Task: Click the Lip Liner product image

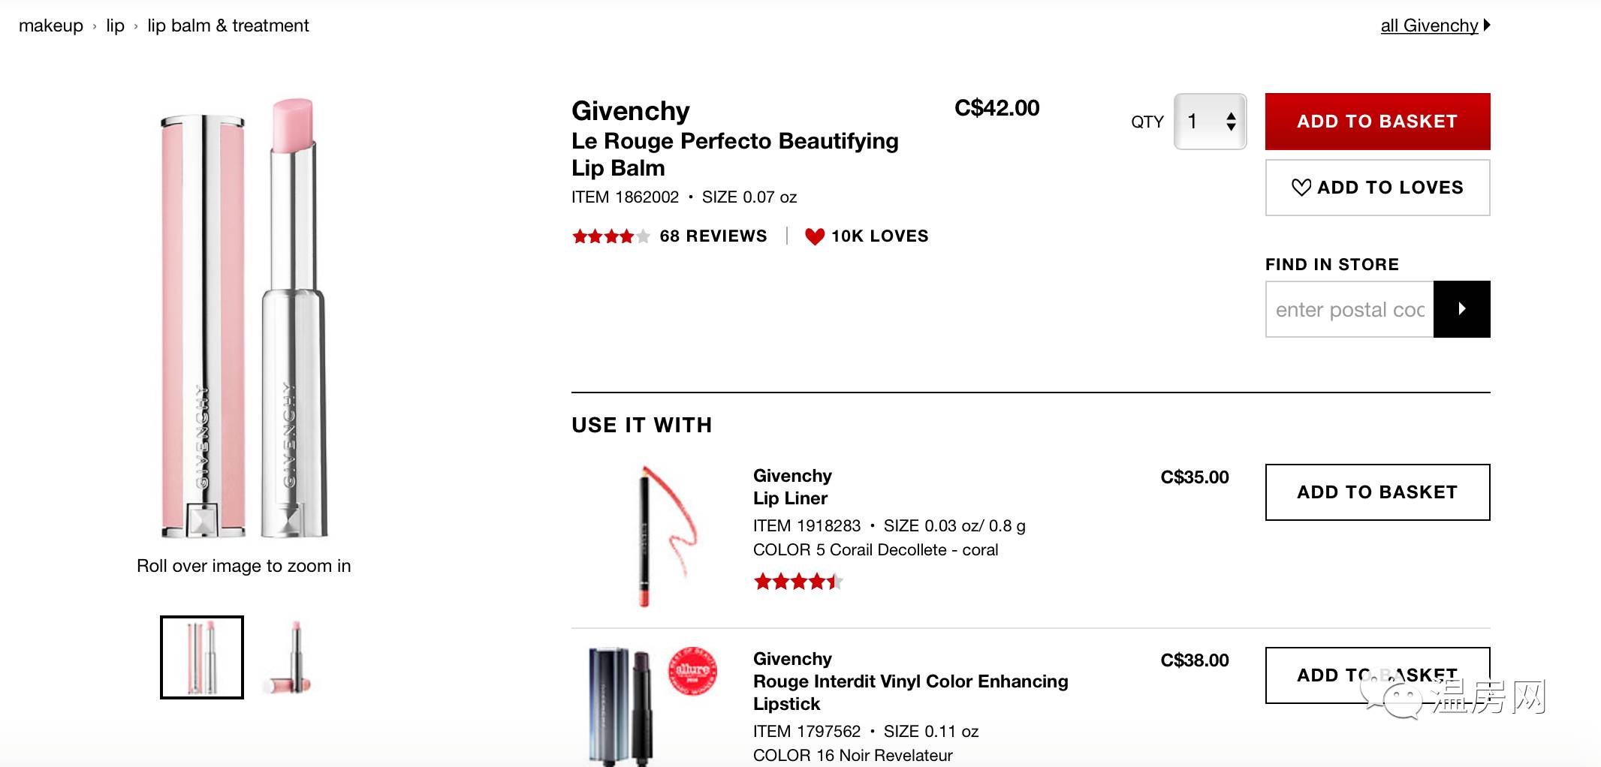Action: point(662,536)
